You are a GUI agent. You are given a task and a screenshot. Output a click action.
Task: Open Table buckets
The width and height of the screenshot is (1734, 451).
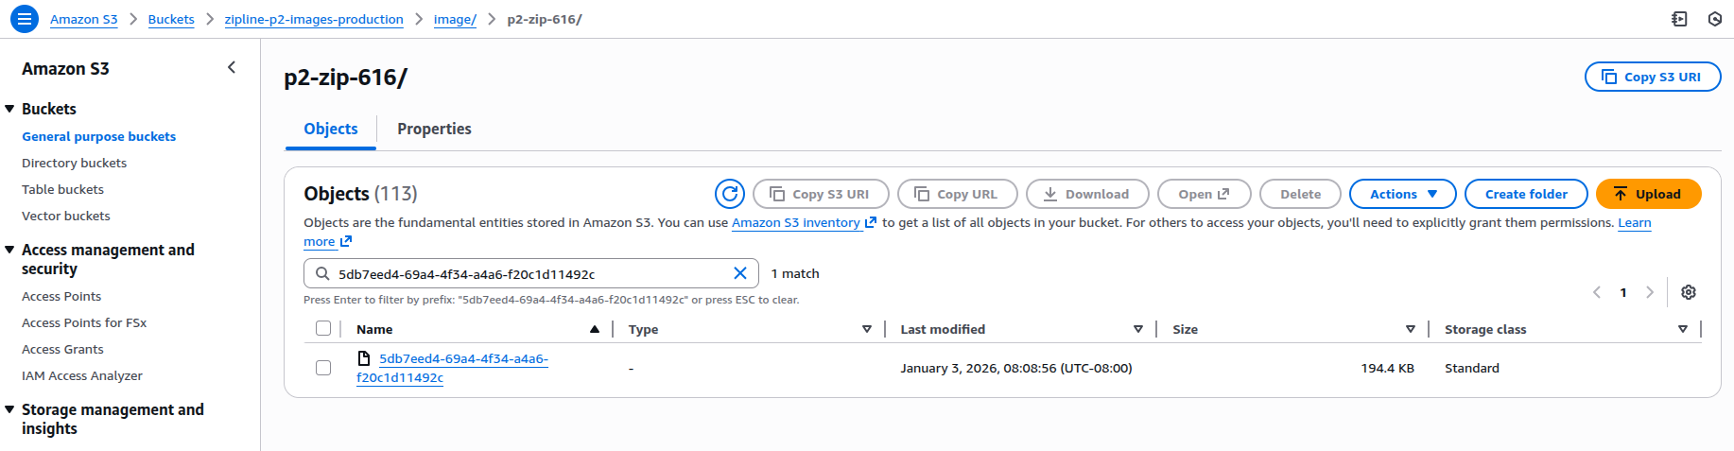[x=62, y=189]
